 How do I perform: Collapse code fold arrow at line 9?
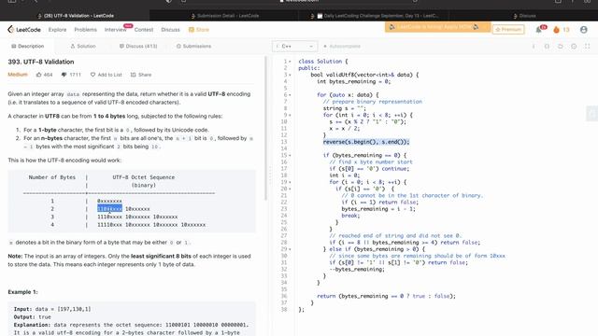290,115
